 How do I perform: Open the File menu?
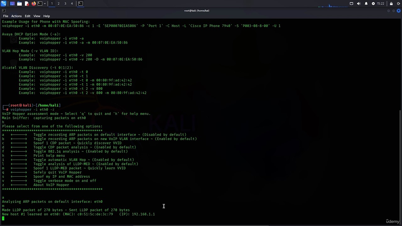[6, 16]
